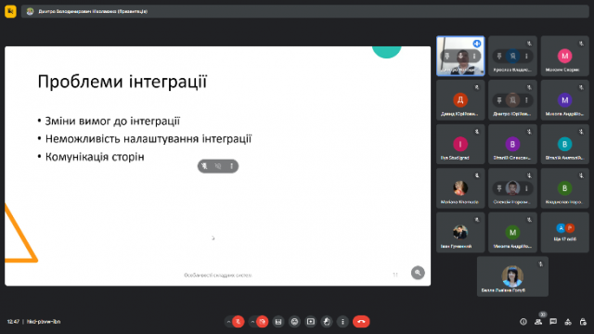Leave the call with the red hang-up button
The height and width of the screenshot is (334, 594).
(361, 322)
